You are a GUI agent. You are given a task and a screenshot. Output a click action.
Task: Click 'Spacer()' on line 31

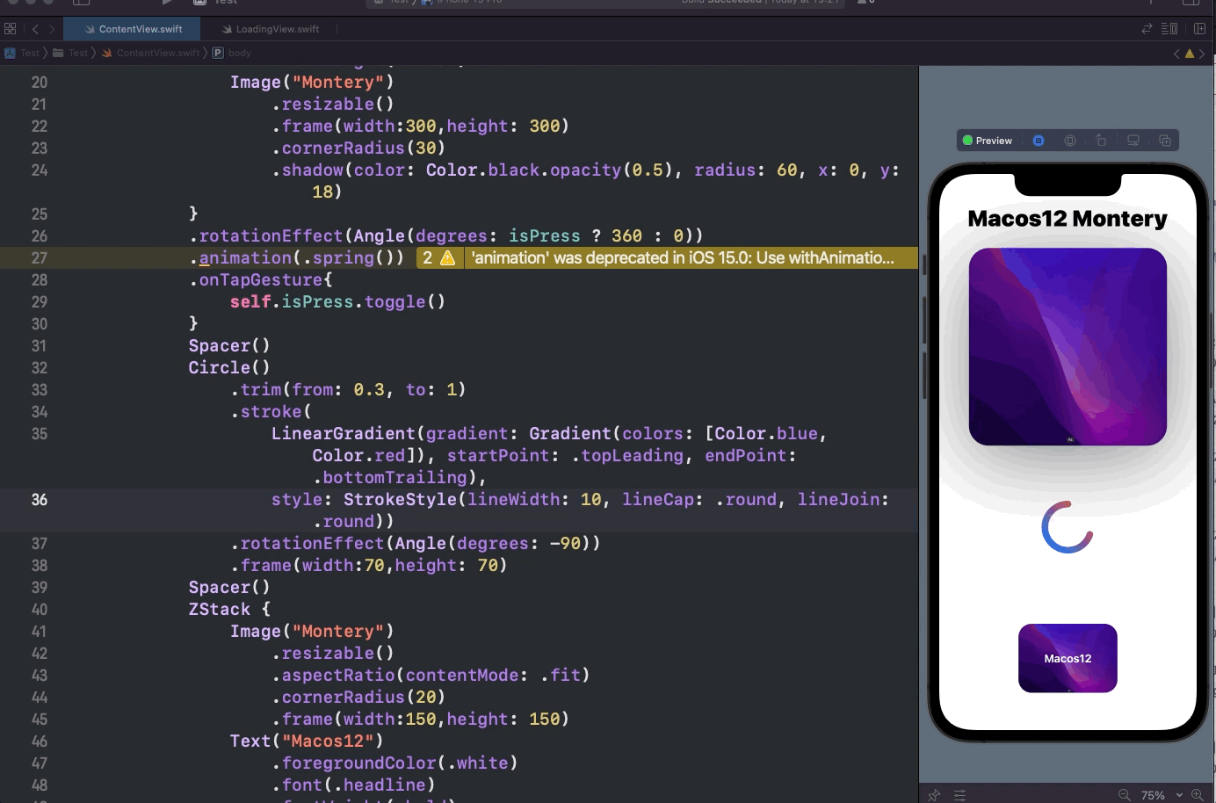pyautogui.click(x=229, y=345)
